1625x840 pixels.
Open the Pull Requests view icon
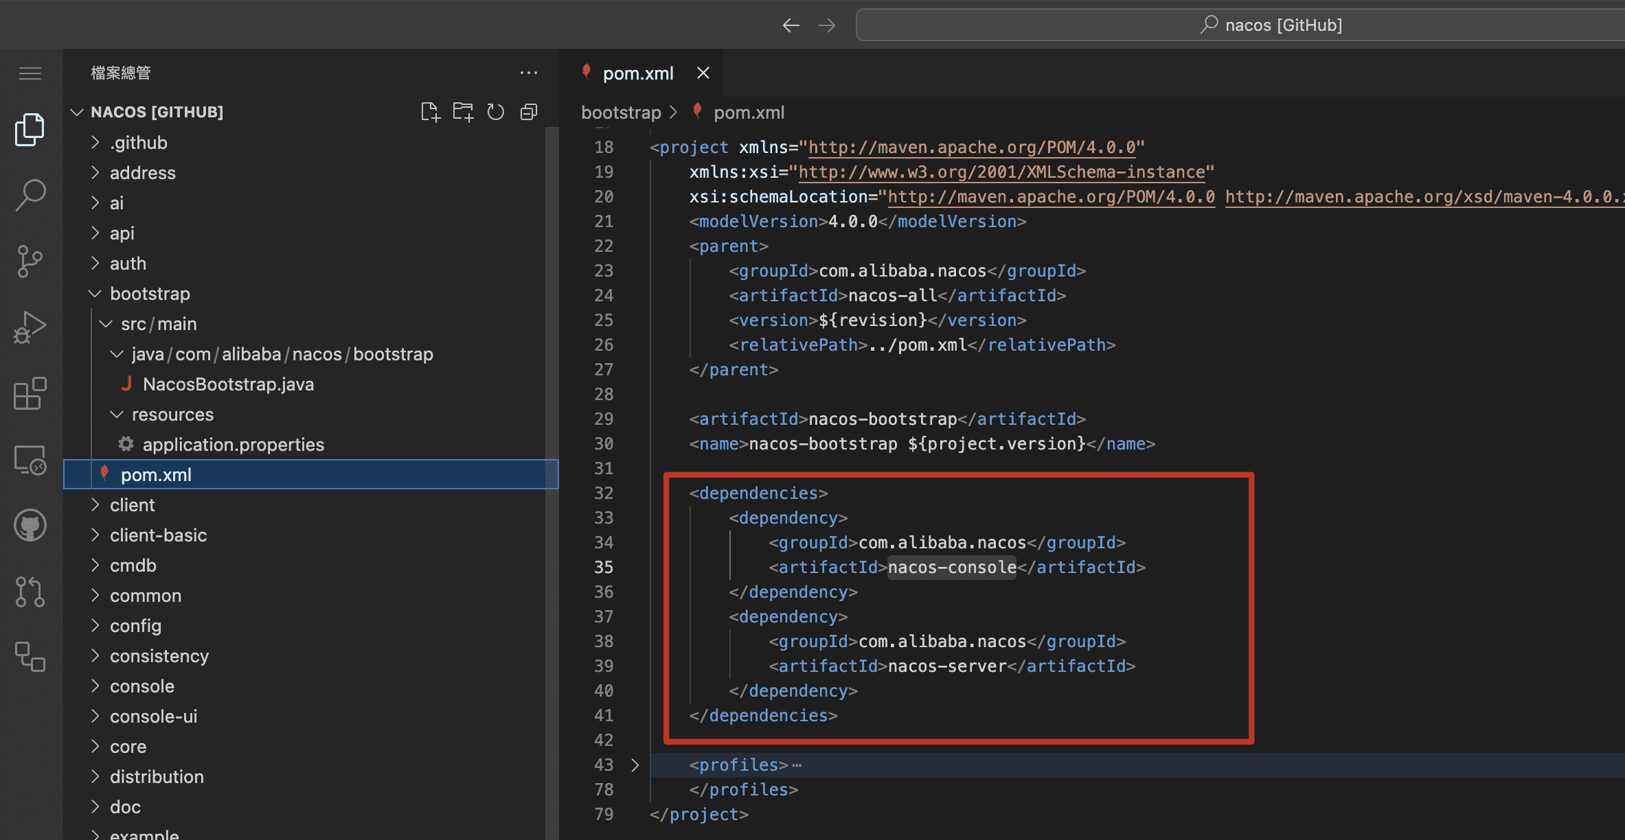(x=30, y=591)
